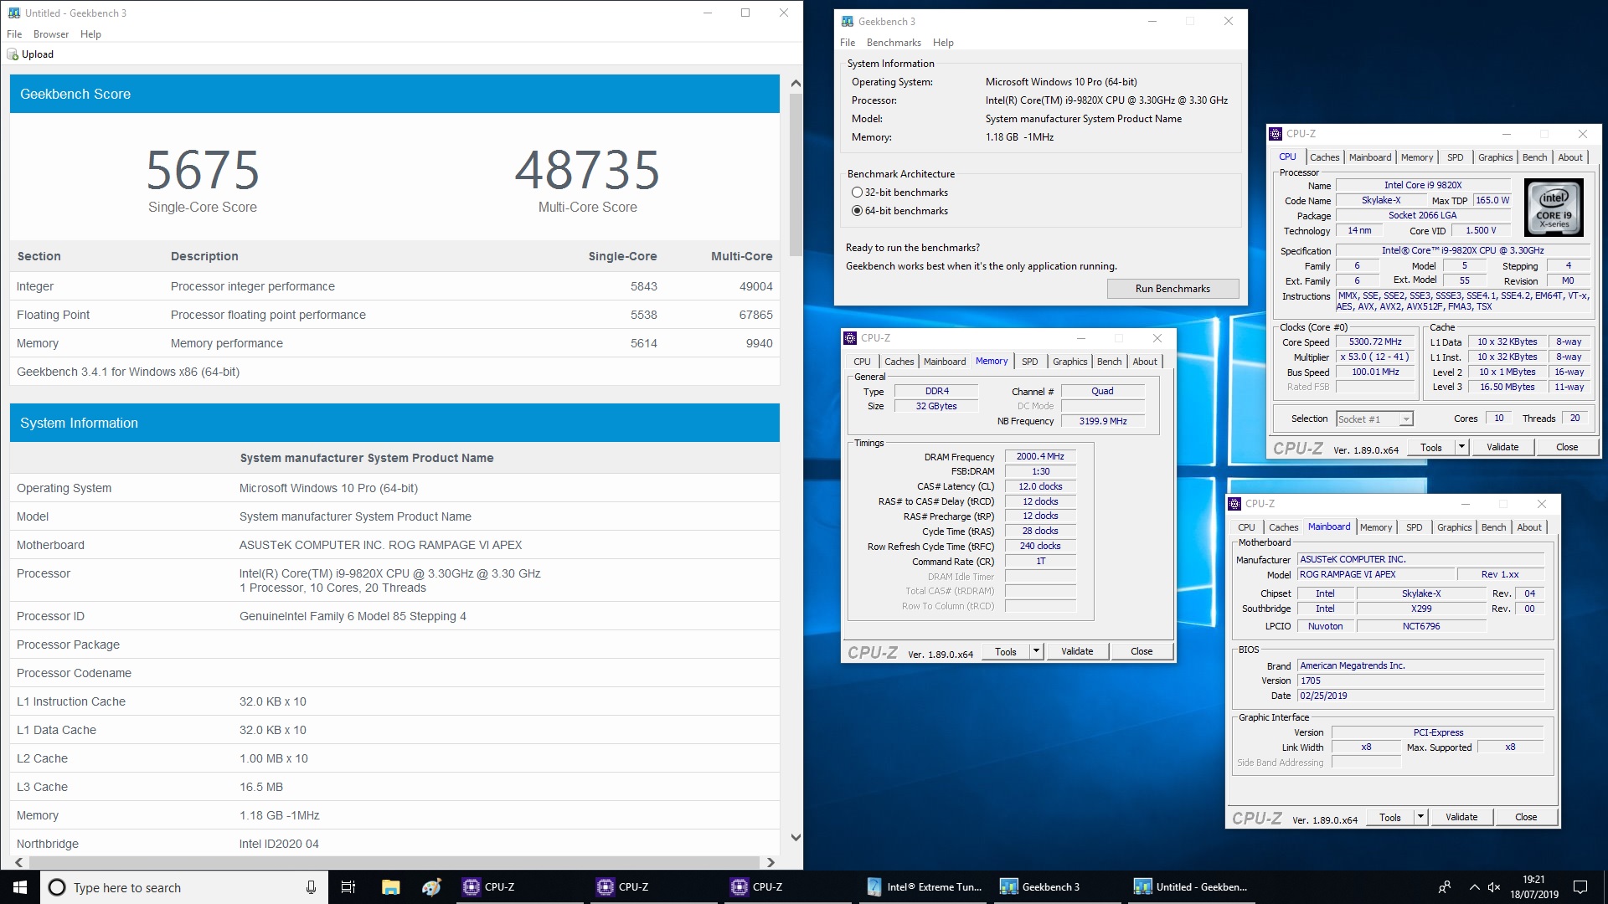The image size is (1608, 904).
Task: Click the CPU-Z Mainboard window title icon
Action: (x=1234, y=504)
